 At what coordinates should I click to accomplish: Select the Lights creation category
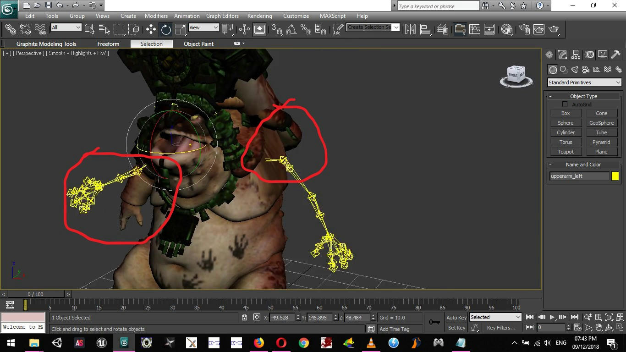point(575,70)
